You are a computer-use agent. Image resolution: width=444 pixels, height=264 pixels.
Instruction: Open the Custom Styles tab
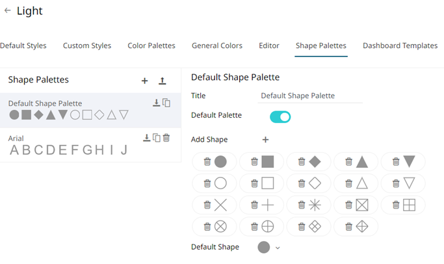click(x=87, y=46)
